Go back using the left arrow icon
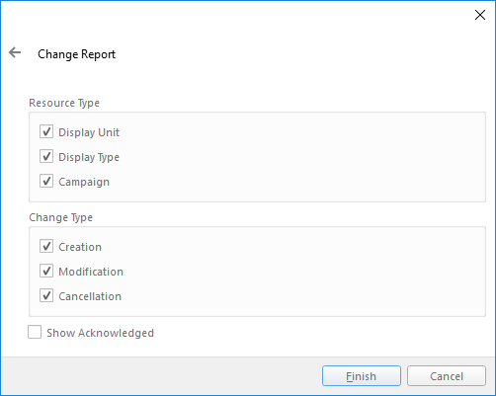Screen dimensions: 496x396 click(x=15, y=52)
